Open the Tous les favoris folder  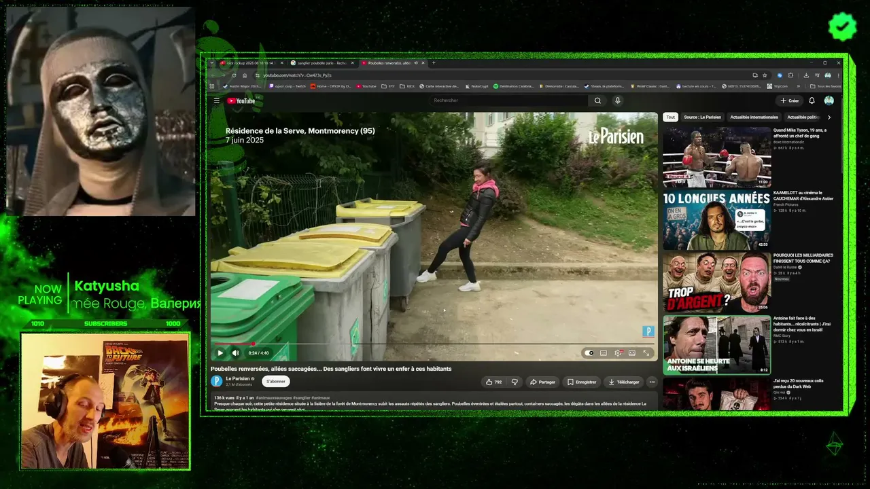click(826, 86)
